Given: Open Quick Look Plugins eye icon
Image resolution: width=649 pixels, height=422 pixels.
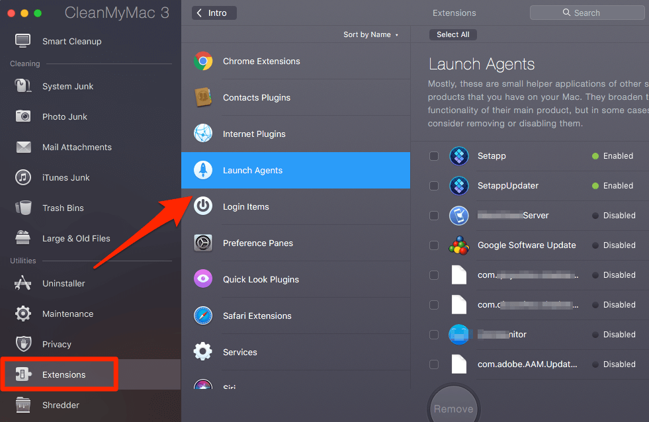Looking at the screenshot, I should (x=203, y=279).
